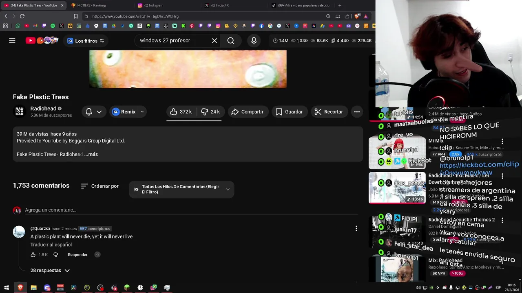Expand the Remix dropdown arrow

[142, 112]
